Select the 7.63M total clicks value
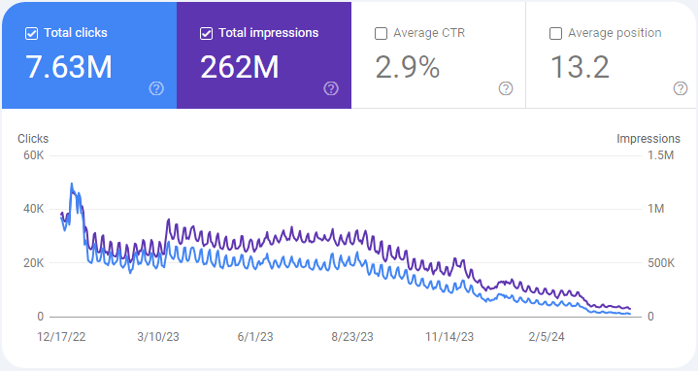The height and width of the screenshot is (371, 698). (x=69, y=67)
